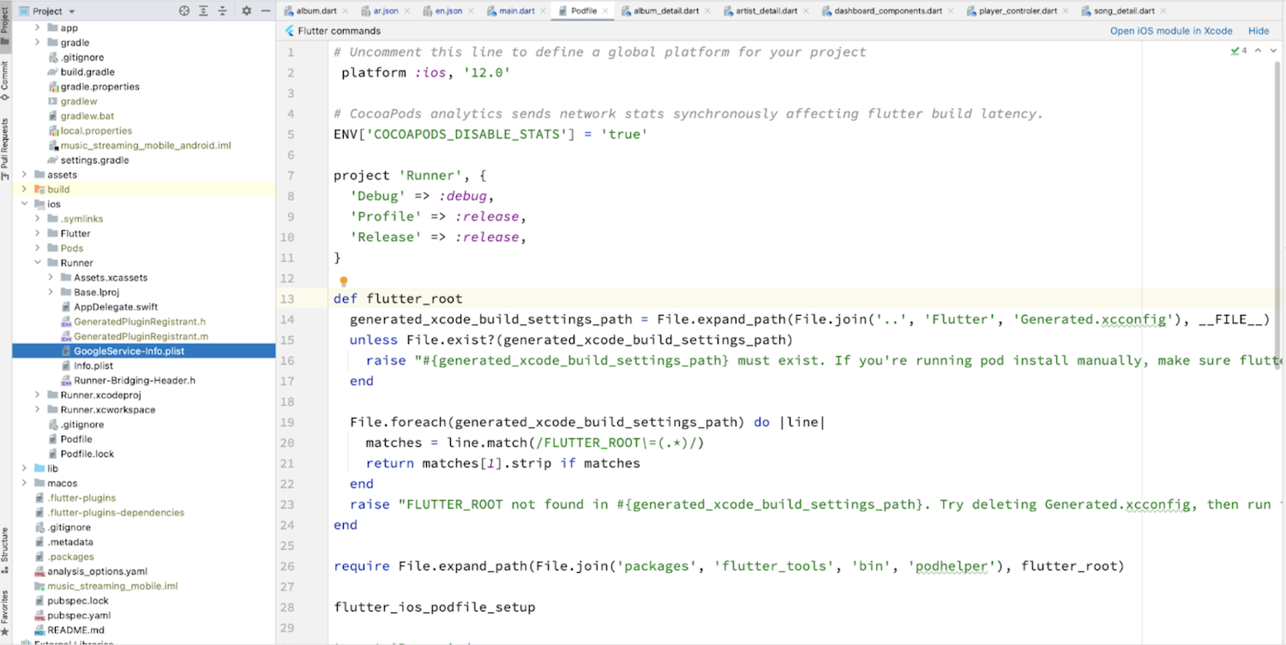Close the Podfile editor tab
The height and width of the screenshot is (645, 1286).
[x=605, y=11]
